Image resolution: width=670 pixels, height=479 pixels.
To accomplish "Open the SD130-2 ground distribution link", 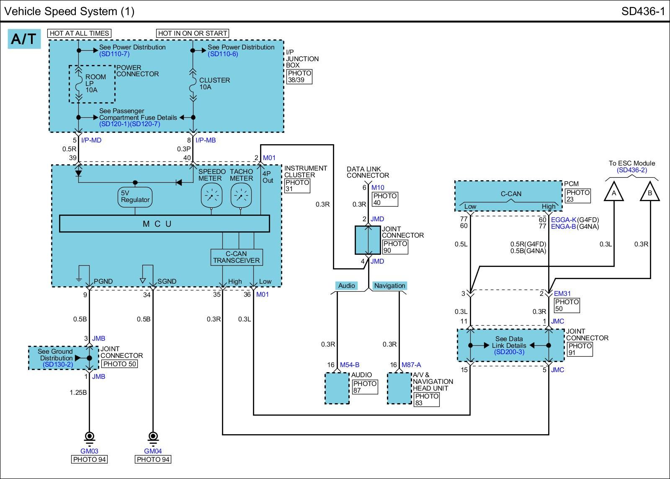I will click(58, 365).
